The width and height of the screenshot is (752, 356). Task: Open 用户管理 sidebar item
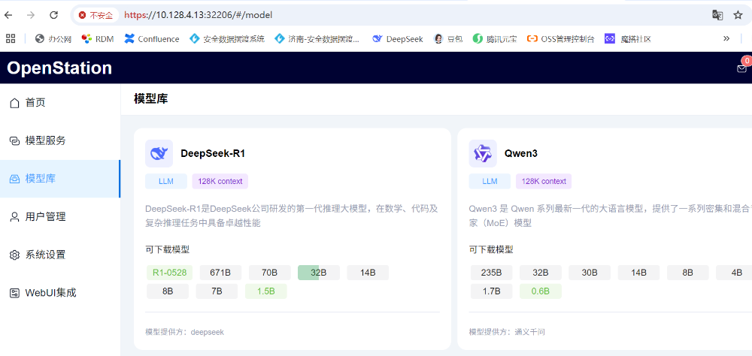[45, 216]
